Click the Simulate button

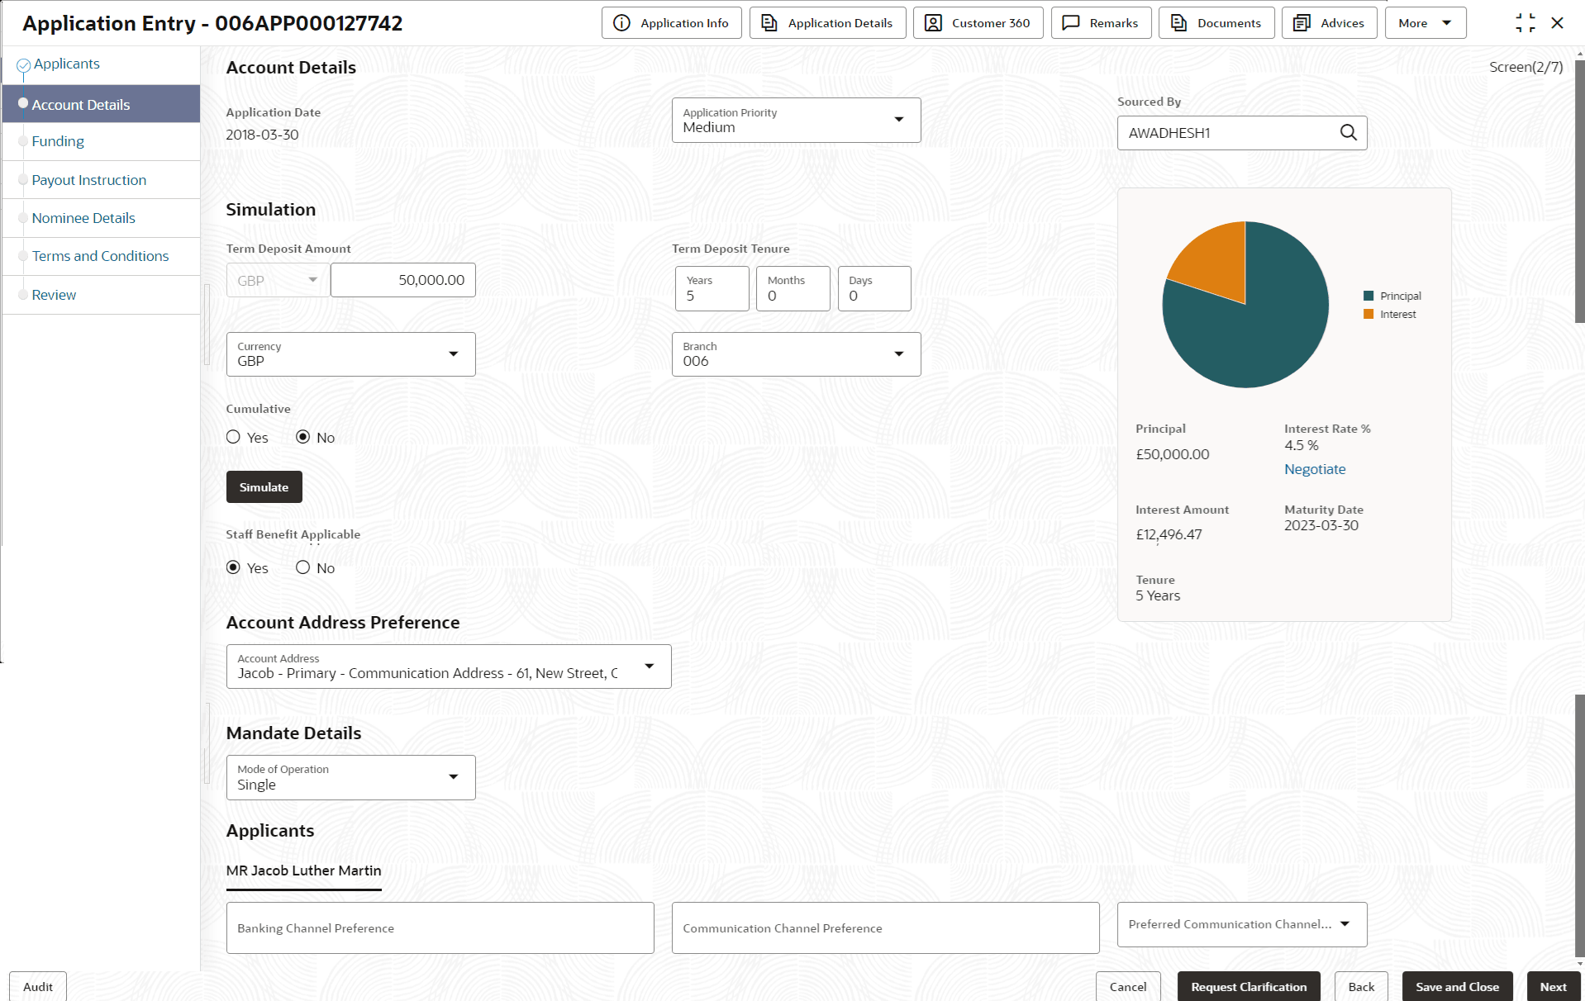point(264,486)
